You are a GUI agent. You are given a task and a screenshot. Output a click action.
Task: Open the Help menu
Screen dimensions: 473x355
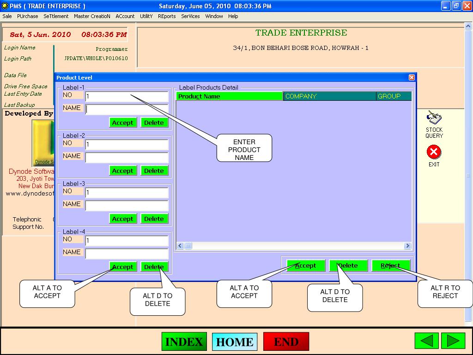(x=233, y=16)
